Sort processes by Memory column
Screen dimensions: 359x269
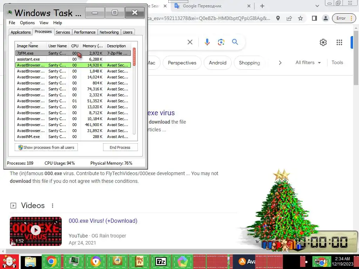pyautogui.click(x=93, y=46)
